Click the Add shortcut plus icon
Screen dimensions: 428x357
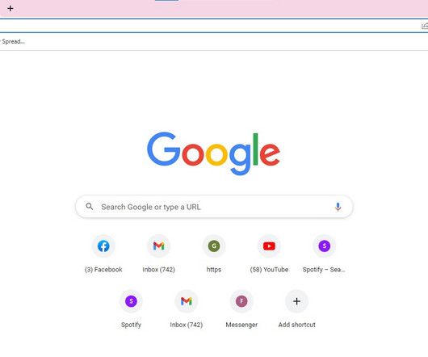[x=296, y=301]
